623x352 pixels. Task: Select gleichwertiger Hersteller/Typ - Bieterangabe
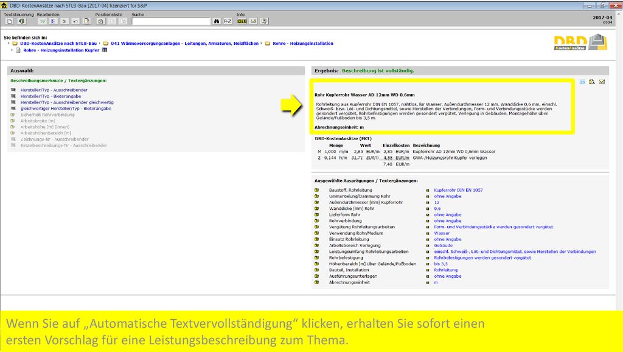click(66, 109)
